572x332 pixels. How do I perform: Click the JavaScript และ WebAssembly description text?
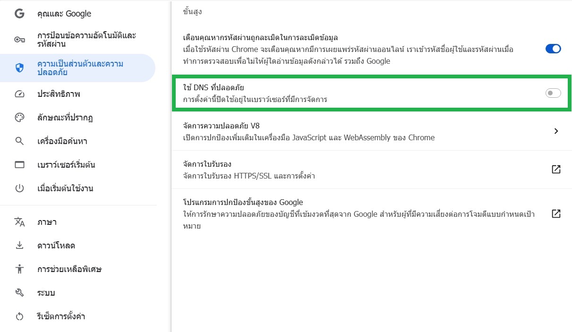pyautogui.click(x=309, y=138)
